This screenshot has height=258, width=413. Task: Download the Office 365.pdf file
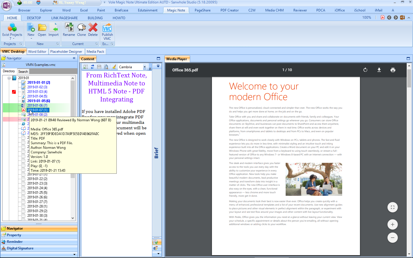click(379, 70)
